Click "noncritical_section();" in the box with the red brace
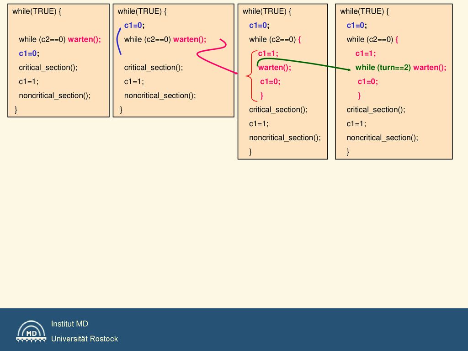468x351 pixels. click(x=285, y=138)
